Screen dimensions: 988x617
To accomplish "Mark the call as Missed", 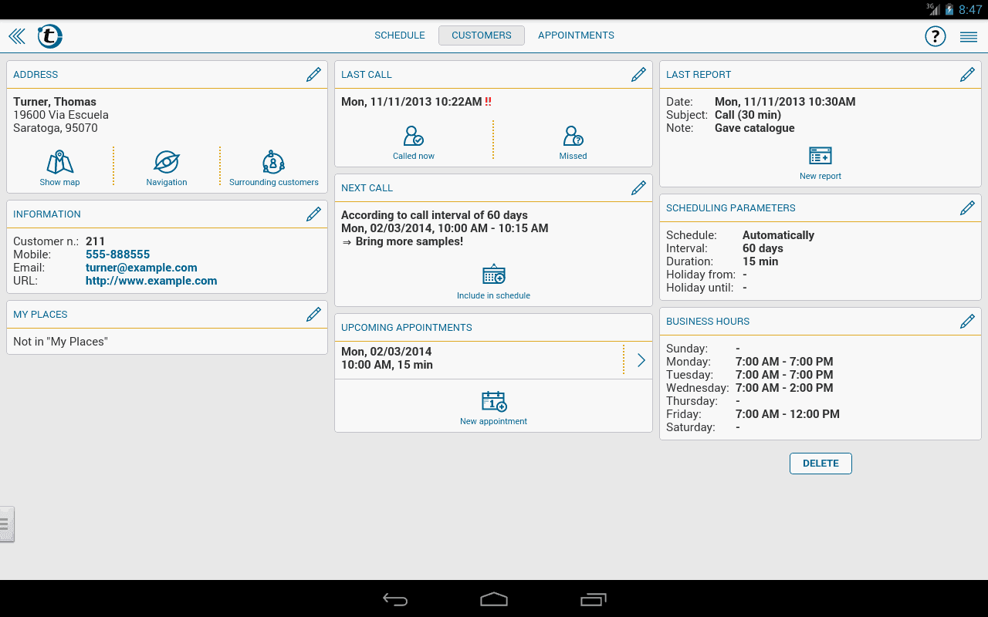I will coord(574,143).
